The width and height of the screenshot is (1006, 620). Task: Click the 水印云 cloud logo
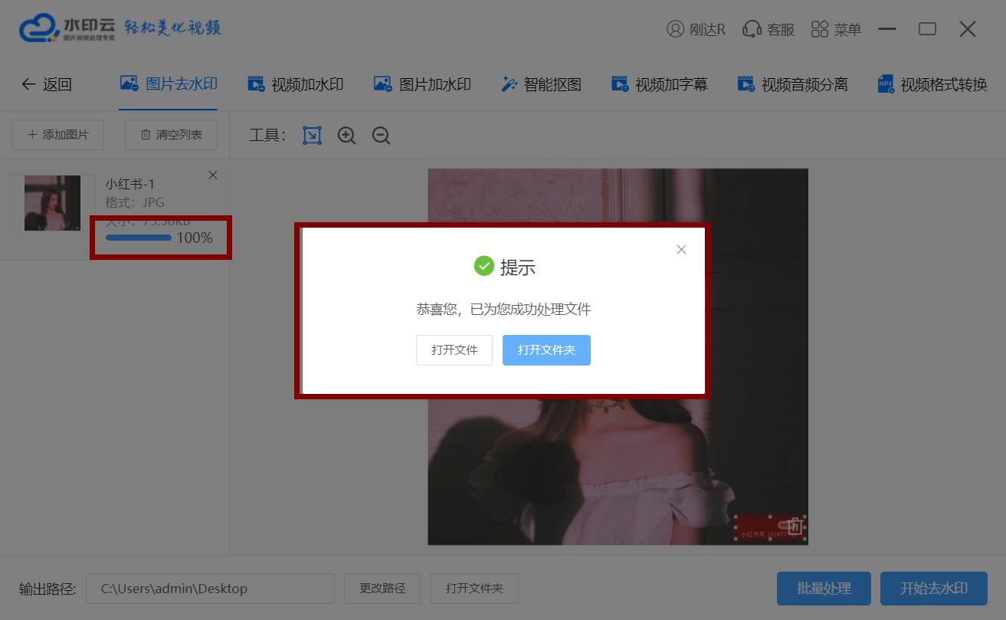coord(40,28)
